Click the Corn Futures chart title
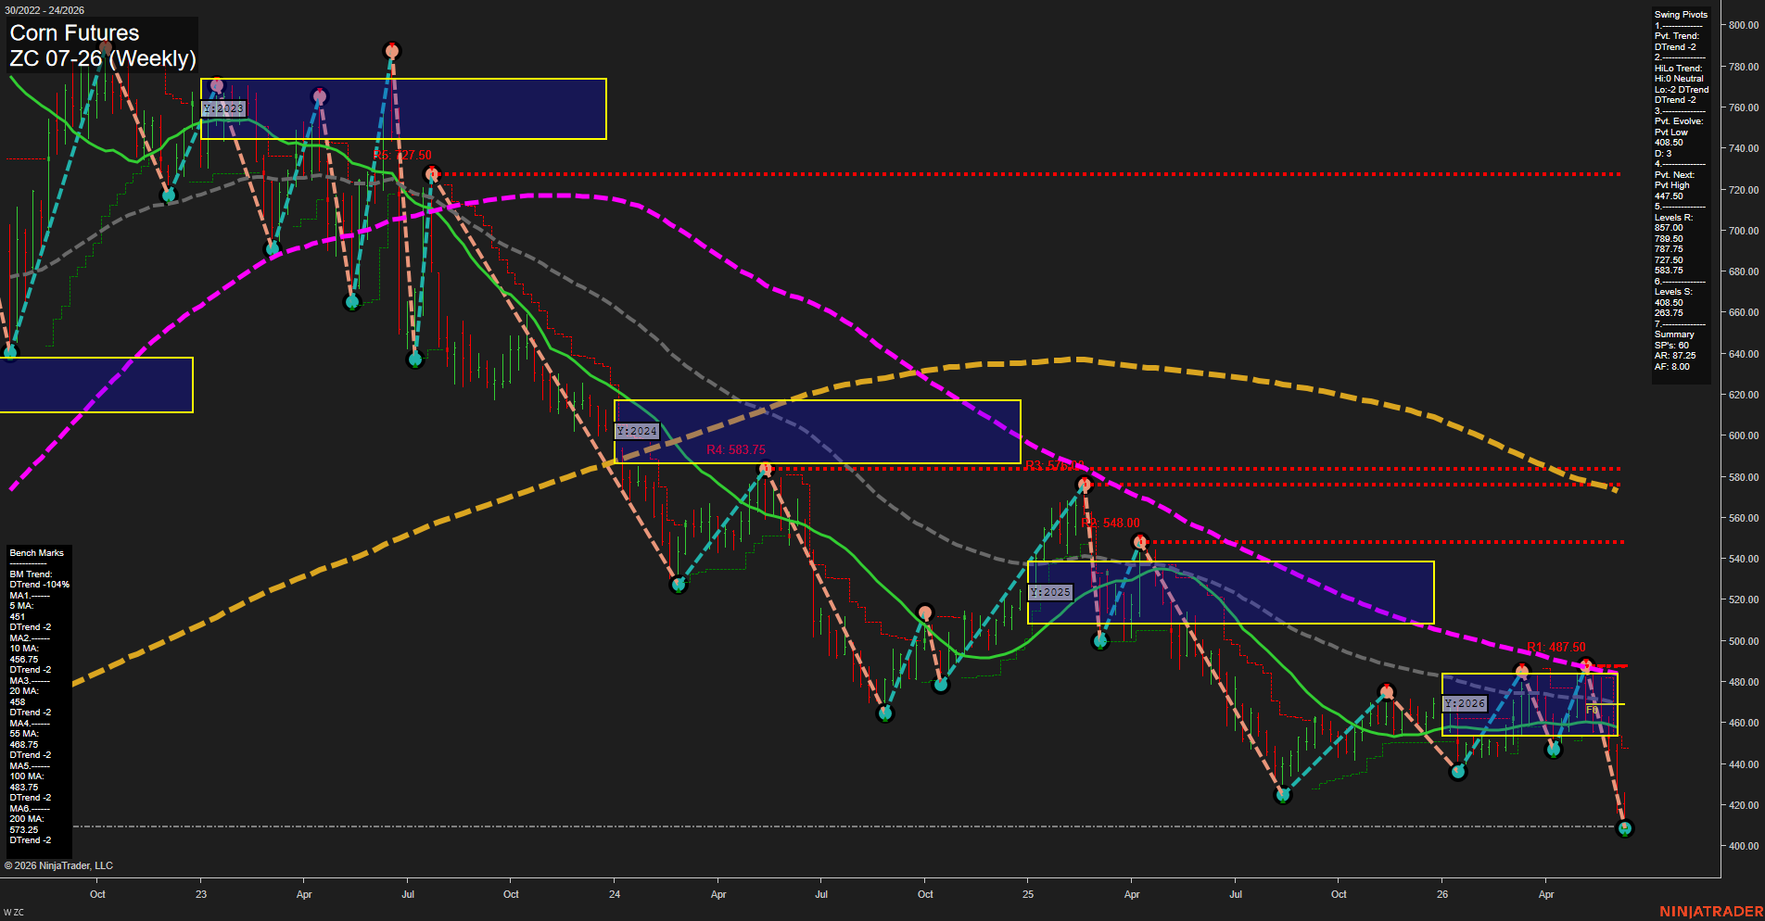This screenshot has width=1765, height=921. 74,33
